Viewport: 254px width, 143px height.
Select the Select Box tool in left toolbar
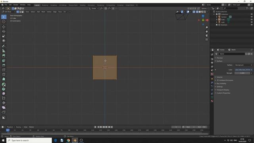pyautogui.click(x=4, y=17)
